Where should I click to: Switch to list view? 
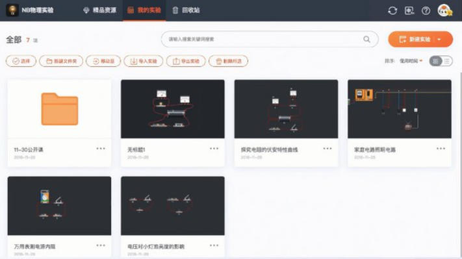(447, 61)
